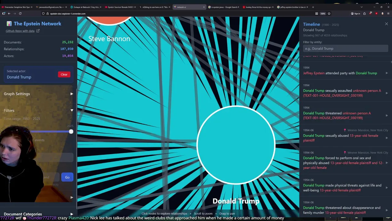This screenshot has height=221, width=392.
Task: Switch to the Epstein Survivor Reveals browser tab
Action: [120, 7]
